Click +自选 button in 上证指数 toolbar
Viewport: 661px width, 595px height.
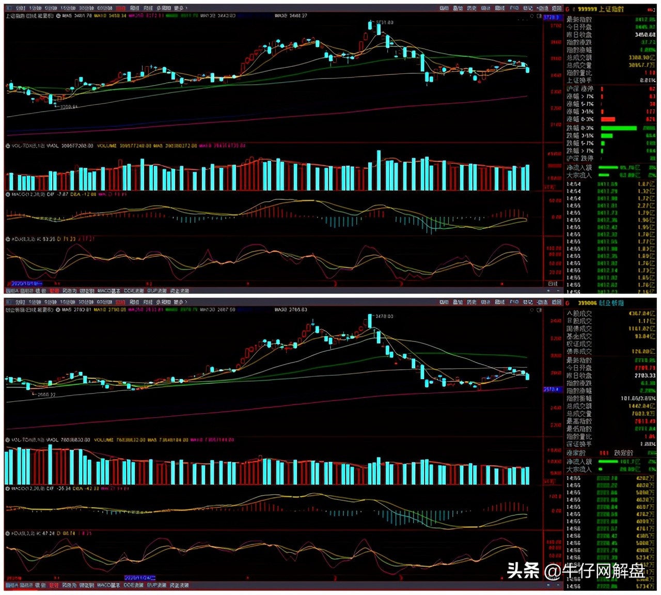(x=542, y=8)
